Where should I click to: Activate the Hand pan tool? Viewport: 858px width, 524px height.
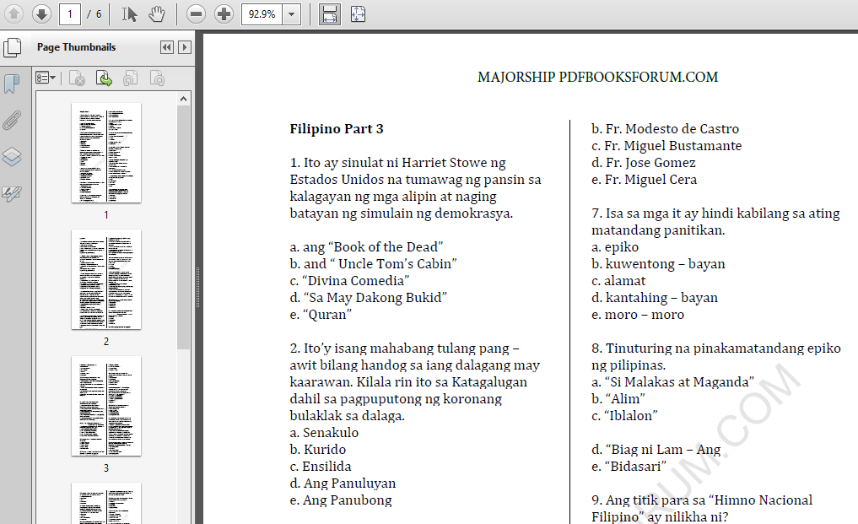[157, 14]
